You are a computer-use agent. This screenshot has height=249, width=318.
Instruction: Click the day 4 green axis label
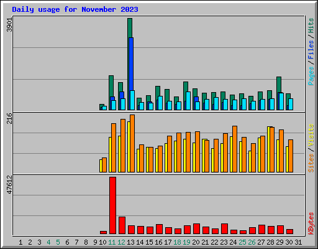tap(48, 242)
